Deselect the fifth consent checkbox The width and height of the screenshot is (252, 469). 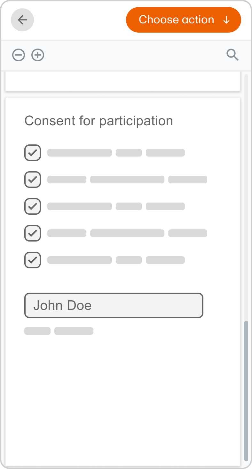(33, 260)
